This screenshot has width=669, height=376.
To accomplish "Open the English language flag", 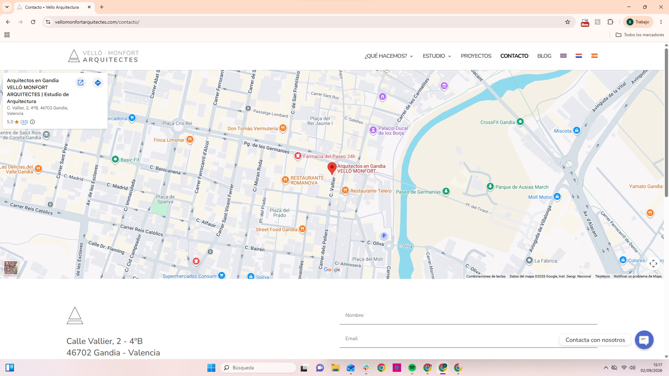I will (563, 56).
